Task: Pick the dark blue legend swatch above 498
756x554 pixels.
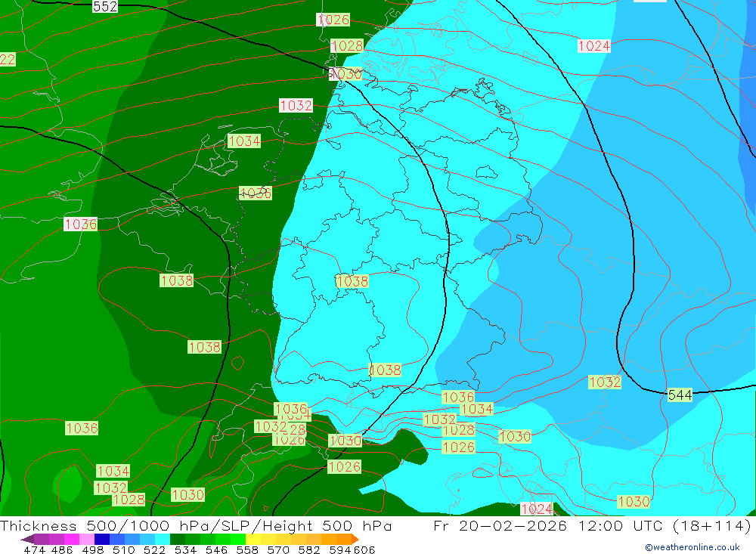Action: [102, 539]
